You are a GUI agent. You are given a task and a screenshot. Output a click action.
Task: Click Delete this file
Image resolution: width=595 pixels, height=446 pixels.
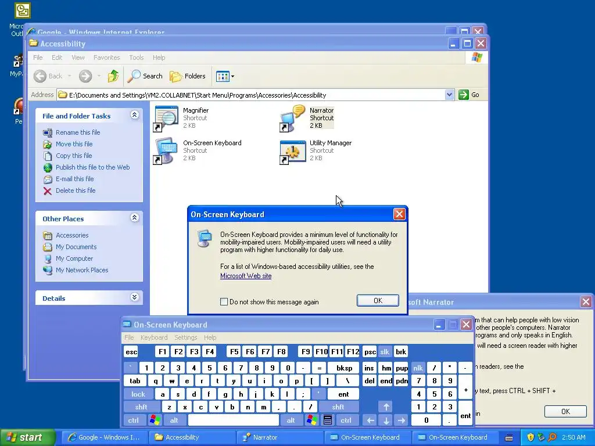click(76, 190)
